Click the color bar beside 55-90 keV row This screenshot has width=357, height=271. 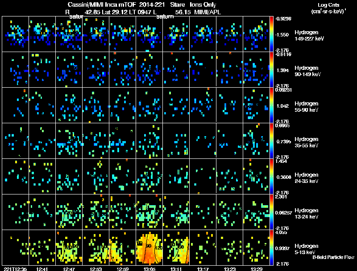coord(271,105)
